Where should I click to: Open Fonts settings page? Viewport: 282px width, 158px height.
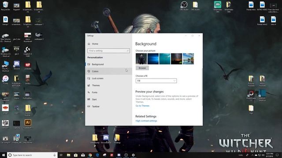[x=109, y=92]
